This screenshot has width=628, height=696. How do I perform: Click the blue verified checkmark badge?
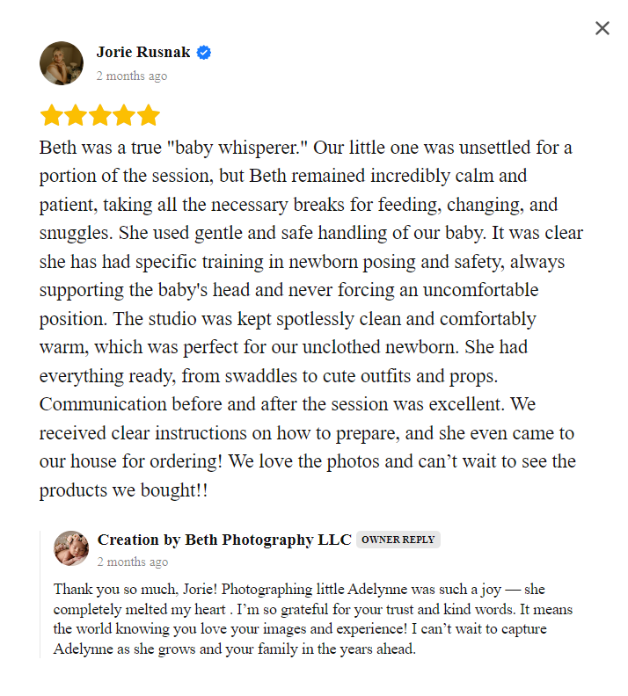click(x=204, y=53)
